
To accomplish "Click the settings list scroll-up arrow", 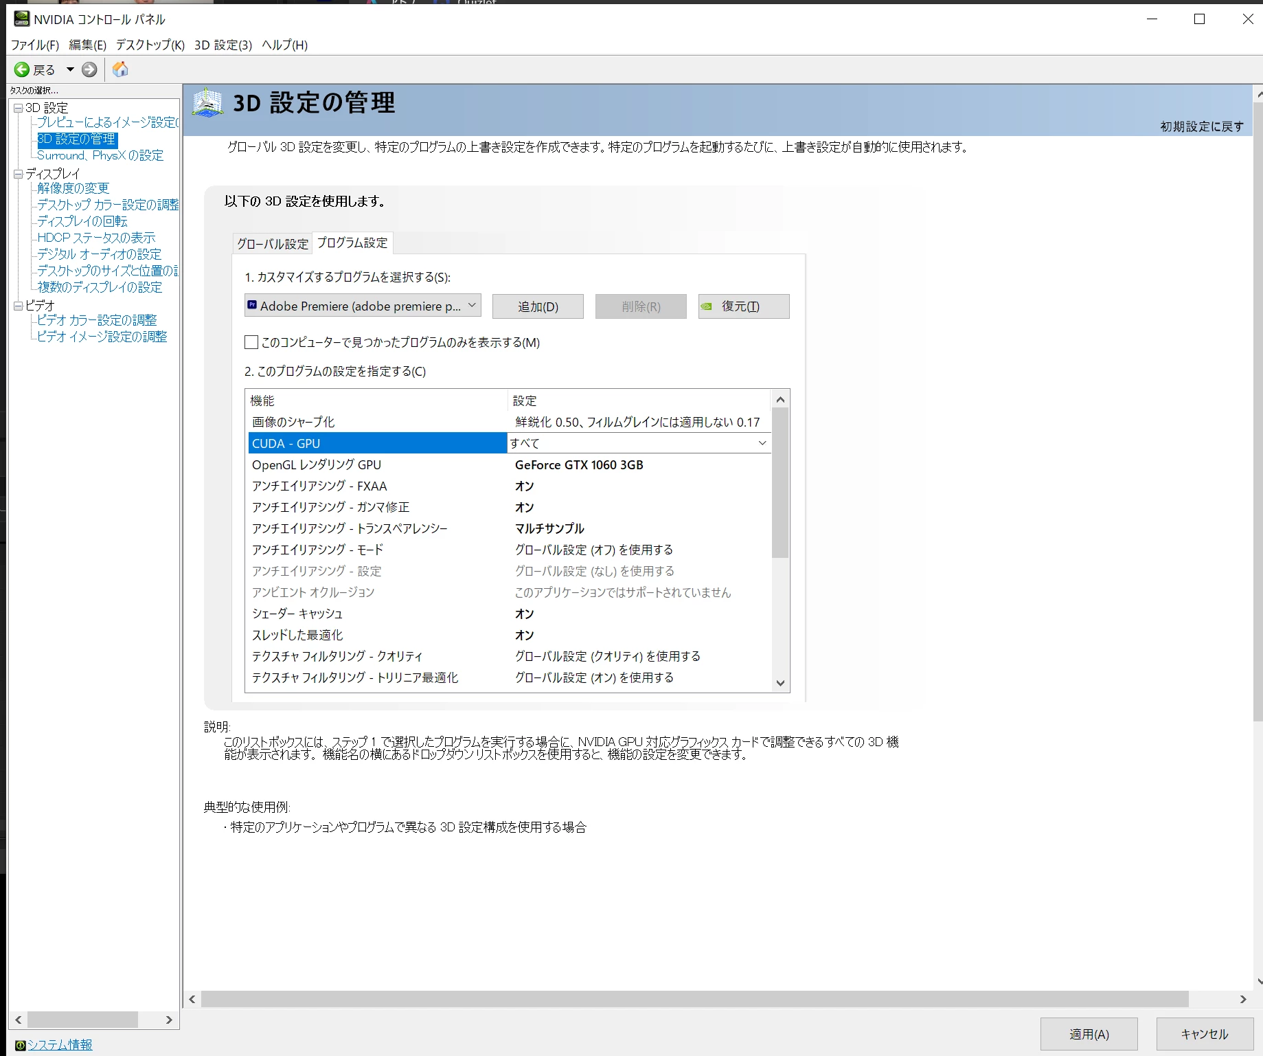I will [x=780, y=399].
